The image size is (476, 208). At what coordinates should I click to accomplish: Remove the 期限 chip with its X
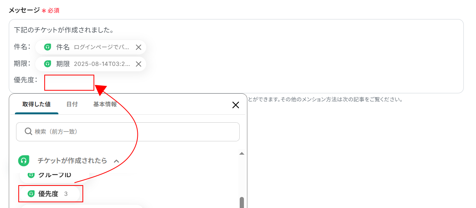coord(139,64)
